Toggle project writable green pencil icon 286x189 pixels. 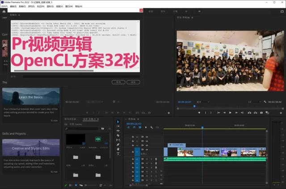tap(66, 185)
